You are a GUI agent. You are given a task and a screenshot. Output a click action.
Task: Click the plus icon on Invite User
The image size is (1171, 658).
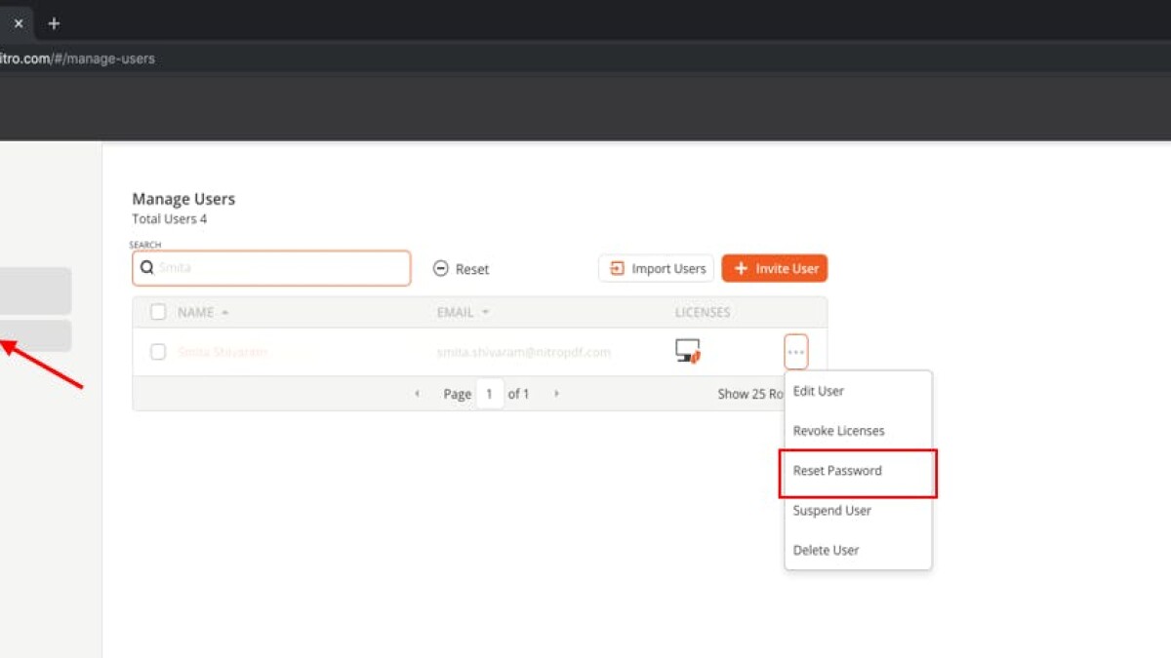tap(741, 269)
